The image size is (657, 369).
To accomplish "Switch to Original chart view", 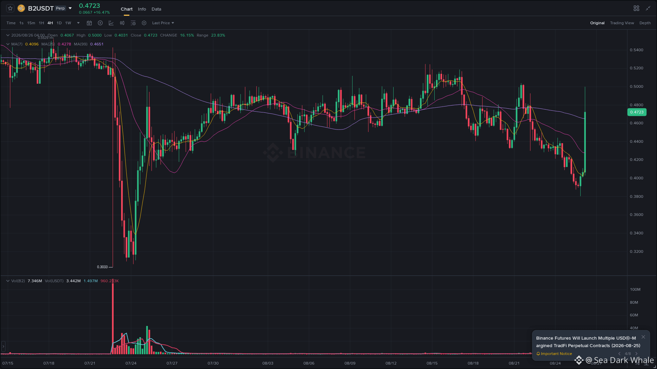I will (x=597, y=23).
